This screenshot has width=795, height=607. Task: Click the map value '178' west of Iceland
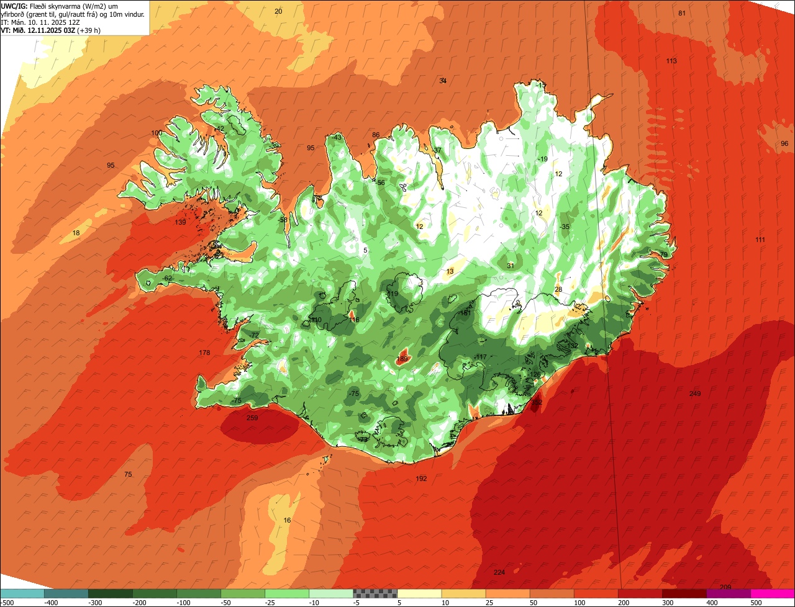tap(204, 353)
